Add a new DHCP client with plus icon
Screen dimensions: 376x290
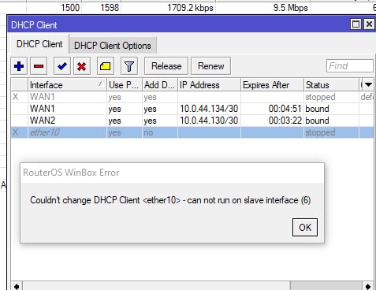point(19,66)
